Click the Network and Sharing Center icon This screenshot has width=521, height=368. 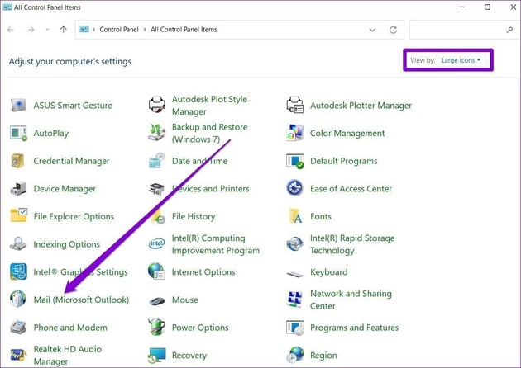pos(295,300)
